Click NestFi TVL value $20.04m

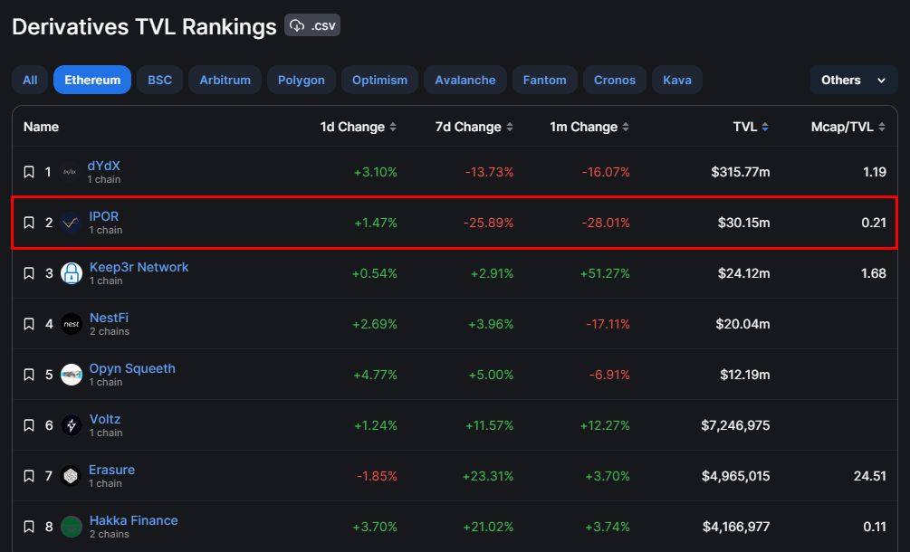point(742,324)
